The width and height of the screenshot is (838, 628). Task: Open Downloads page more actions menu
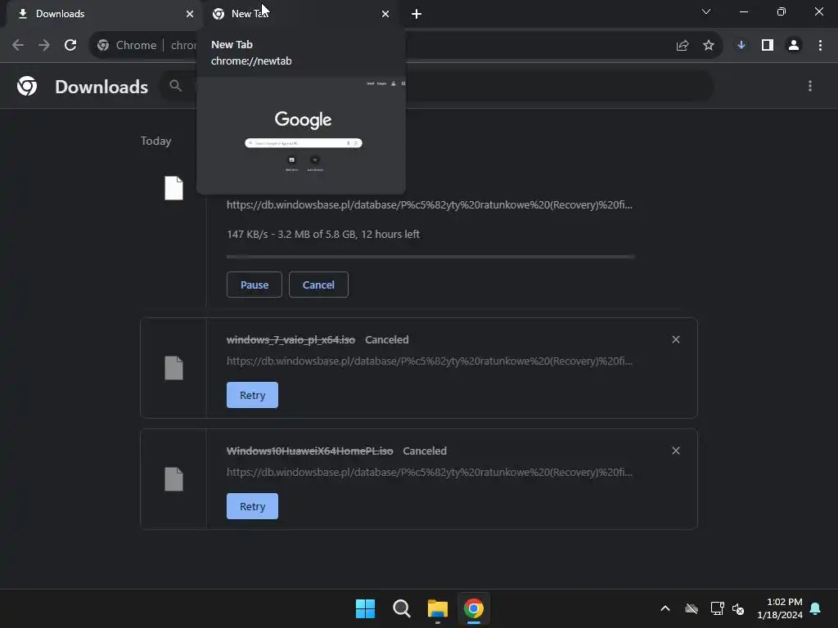810,86
